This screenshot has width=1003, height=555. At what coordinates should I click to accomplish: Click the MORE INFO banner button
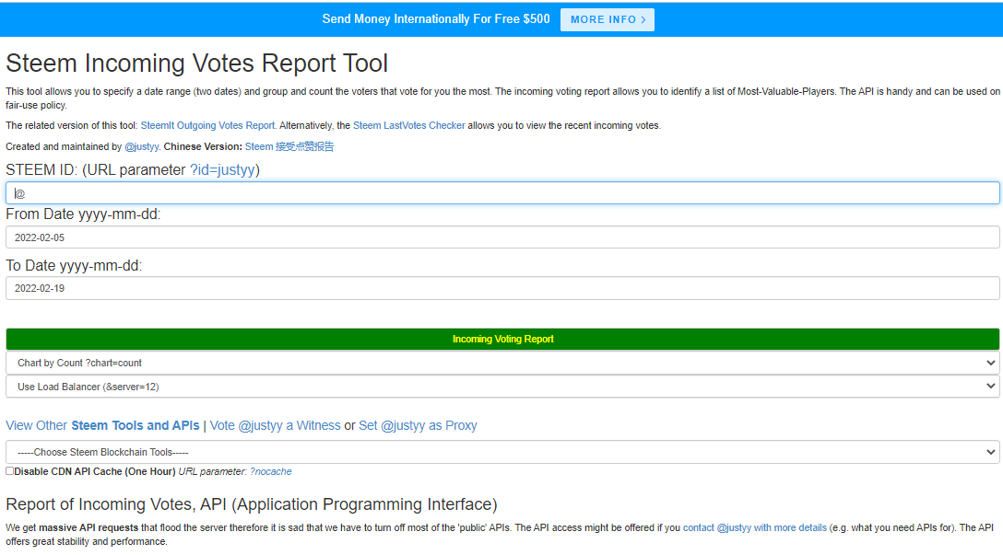pyautogui.click(x=607, y=20)
